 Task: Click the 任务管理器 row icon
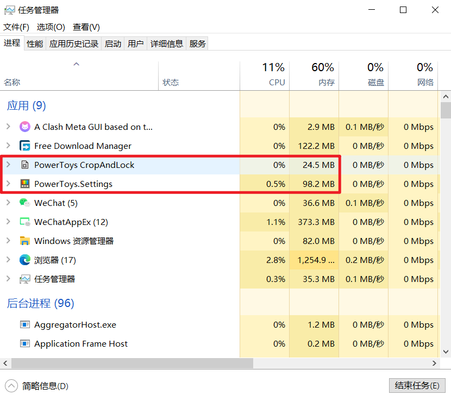pyautogui.click(x=25, y=279)
